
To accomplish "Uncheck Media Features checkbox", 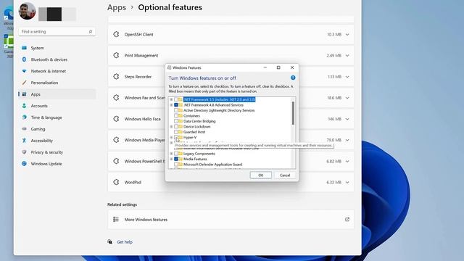I will click(176, 159).
